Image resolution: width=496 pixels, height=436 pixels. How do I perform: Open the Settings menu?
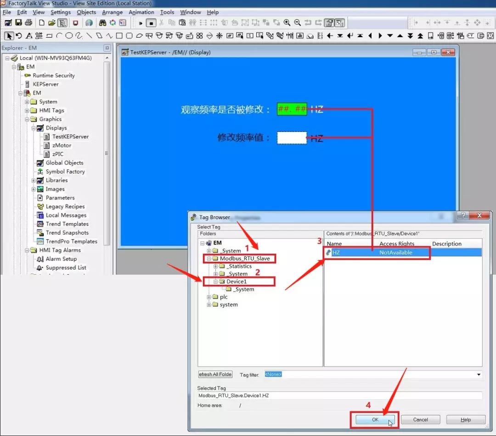coord(61,12)
